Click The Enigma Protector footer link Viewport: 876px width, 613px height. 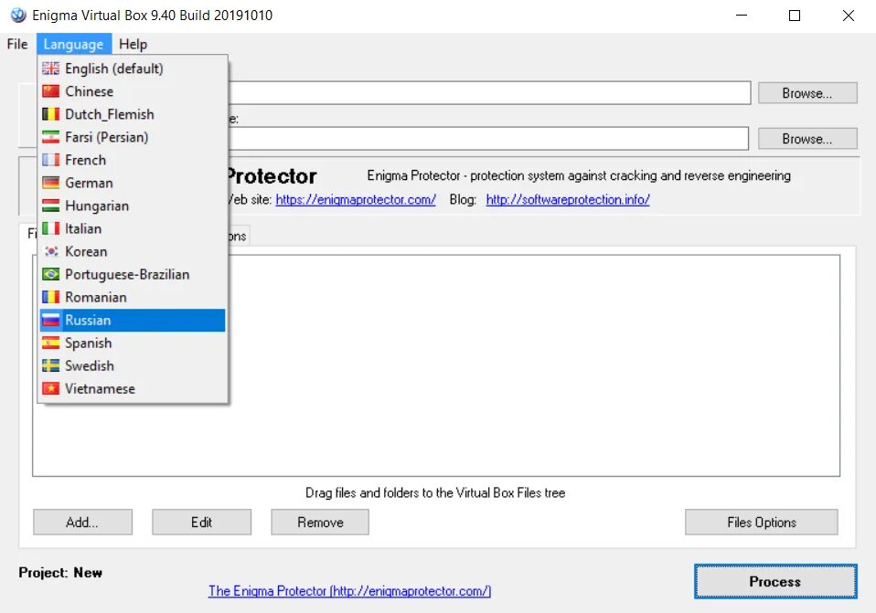point(349,591)
